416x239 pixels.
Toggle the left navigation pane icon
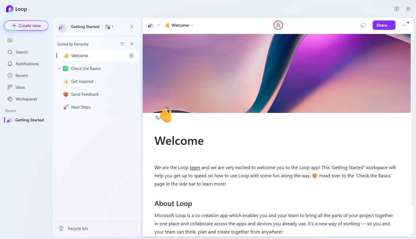click(x=10, y=40)
